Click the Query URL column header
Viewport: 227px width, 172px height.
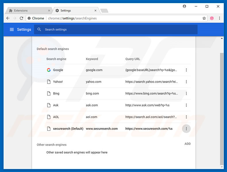click(133, 59)
